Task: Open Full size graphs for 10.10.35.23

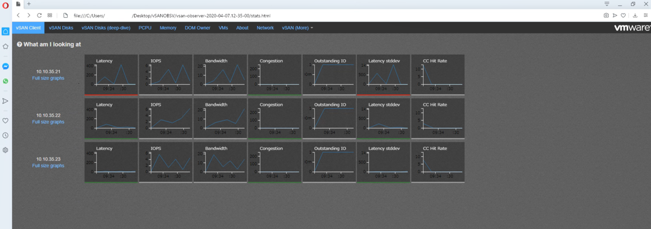Action: coord(48,166)
